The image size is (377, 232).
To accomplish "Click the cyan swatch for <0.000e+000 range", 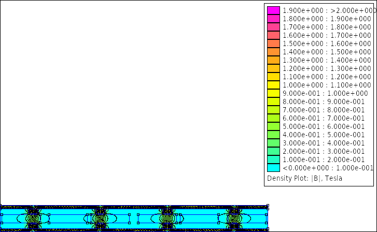I will click(273, 168).
